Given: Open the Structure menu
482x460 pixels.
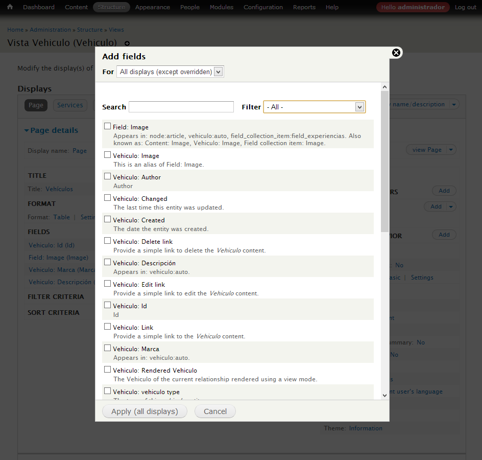Looking at the screenshot, I should click(111, 7).
